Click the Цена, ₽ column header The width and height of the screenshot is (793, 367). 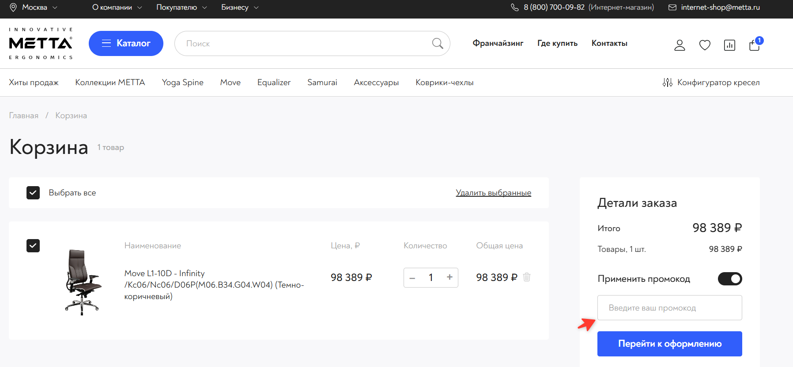(x=345, y=246)
